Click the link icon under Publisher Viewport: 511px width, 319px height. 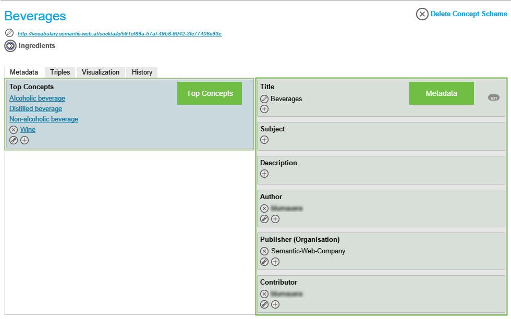[x=264, y=262]
